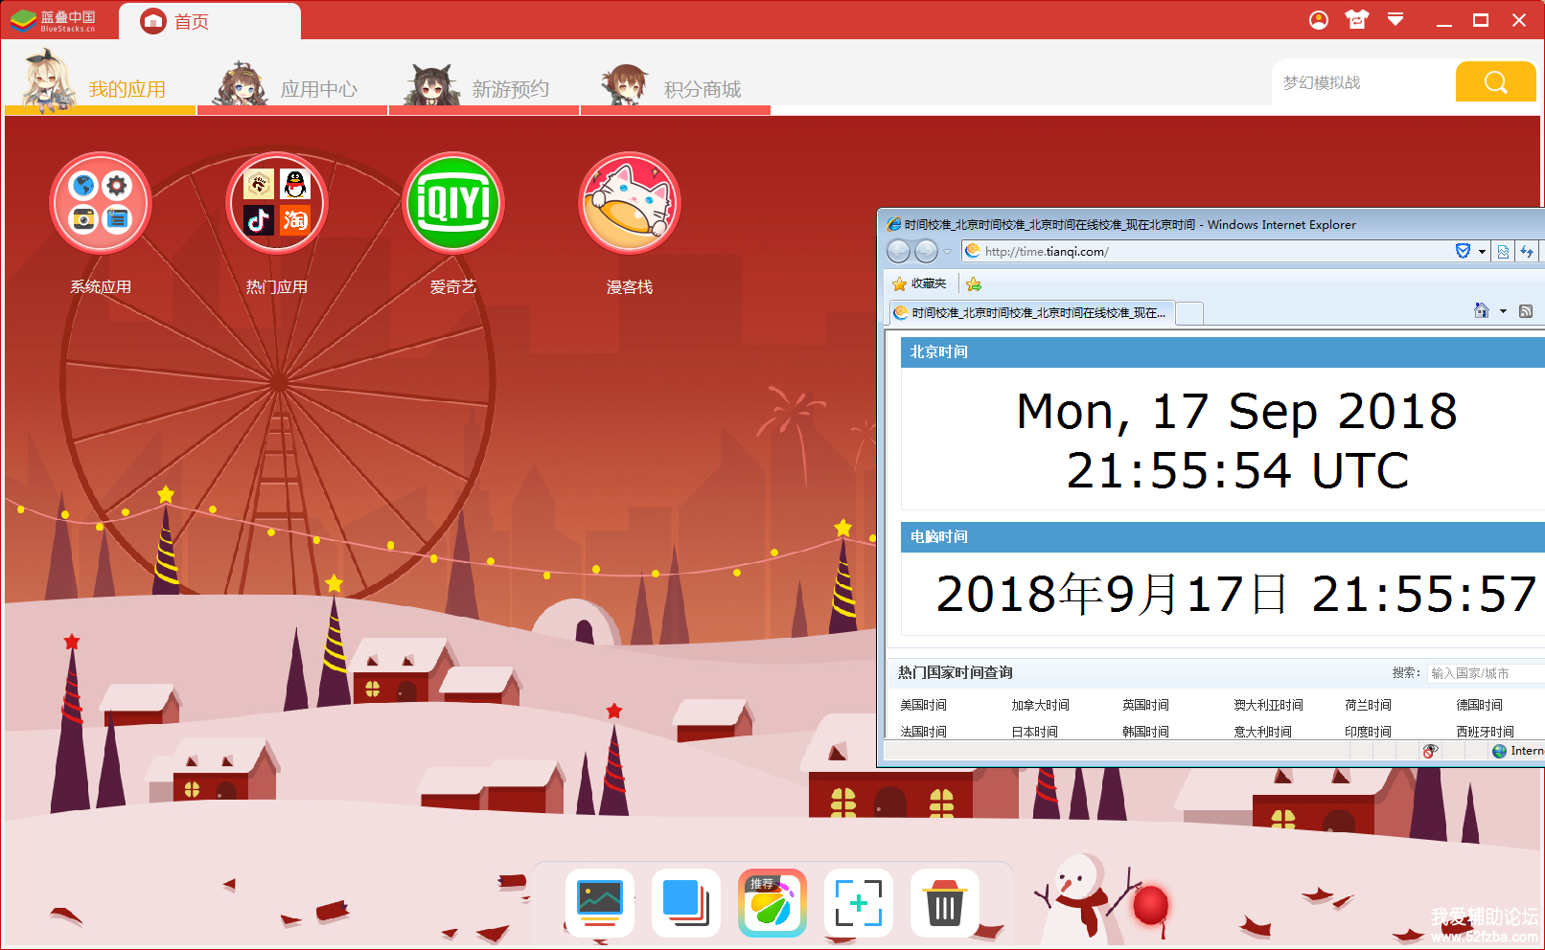Click the 热门国家时间查询 heading
This screenshot has width=1545, height=950.
[x=955, y=672]
